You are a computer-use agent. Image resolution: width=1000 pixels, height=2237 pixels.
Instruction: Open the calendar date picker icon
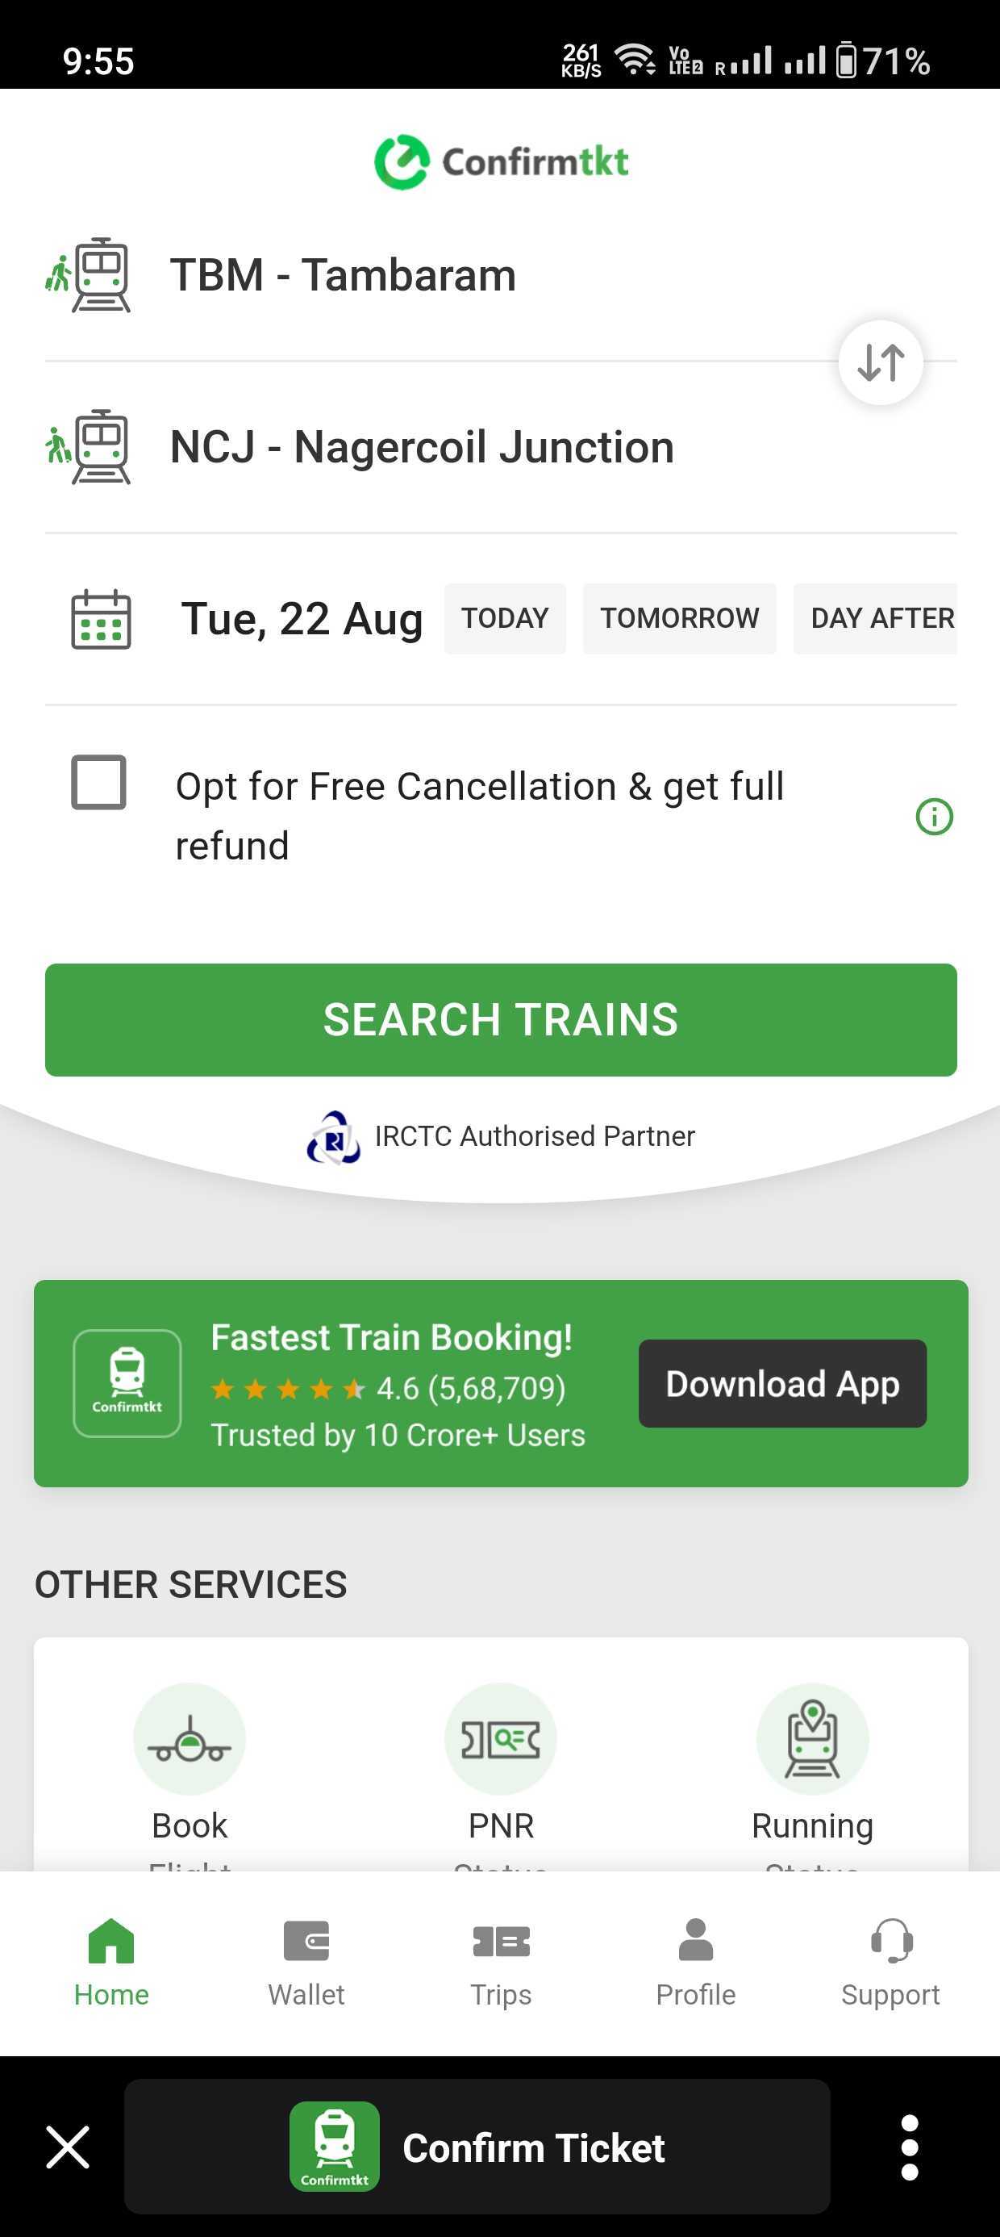pyautogui.click(x=101, y=619)
